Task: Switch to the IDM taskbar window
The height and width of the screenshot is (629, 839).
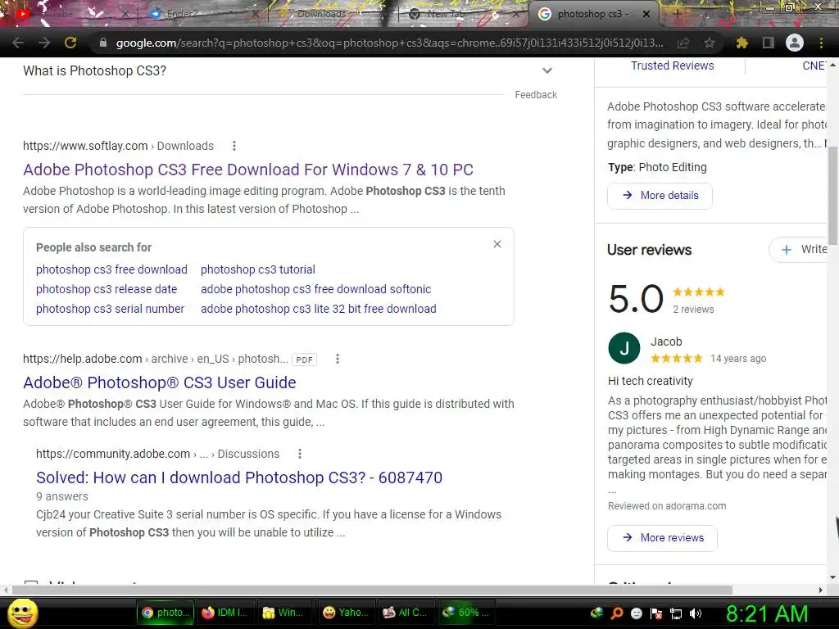Action: coord(224,613)
